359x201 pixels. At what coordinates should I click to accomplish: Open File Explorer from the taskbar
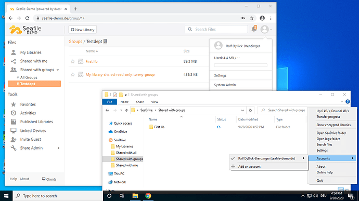pos(135,196)
